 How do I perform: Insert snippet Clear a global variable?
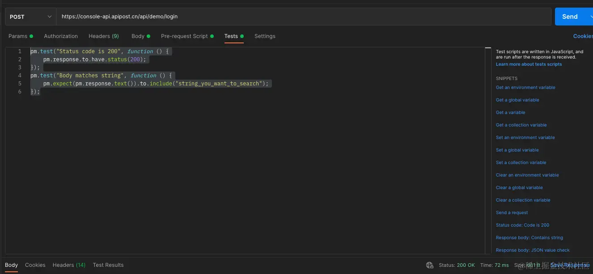click(519, 188)
